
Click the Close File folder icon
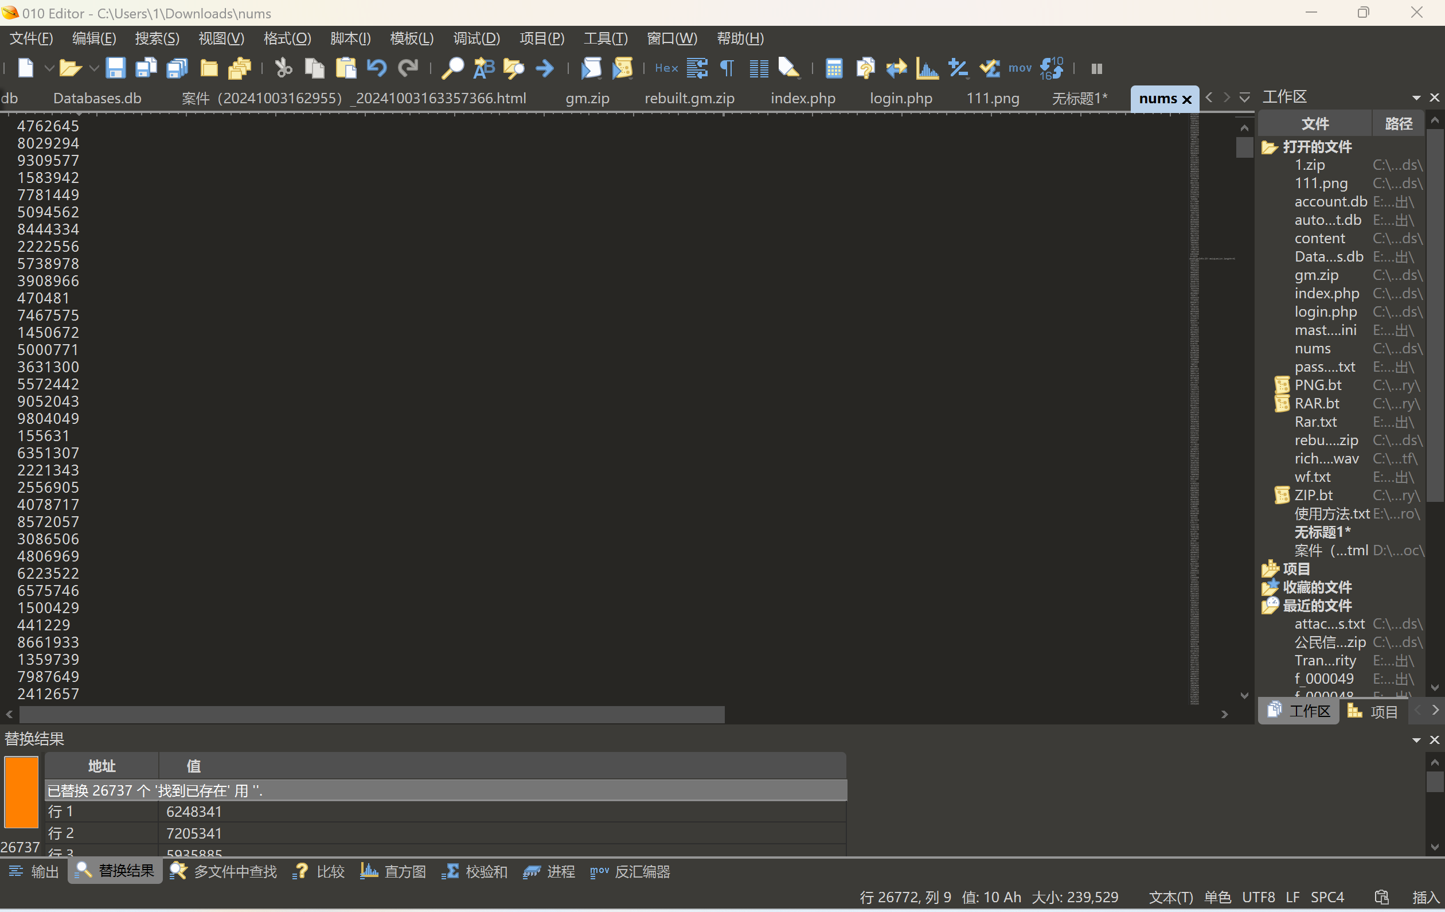click(209, 68)
